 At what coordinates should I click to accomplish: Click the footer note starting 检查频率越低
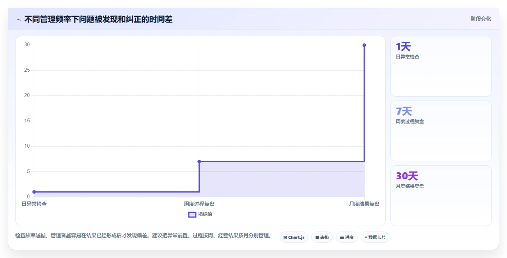click(x=144, y=235)
